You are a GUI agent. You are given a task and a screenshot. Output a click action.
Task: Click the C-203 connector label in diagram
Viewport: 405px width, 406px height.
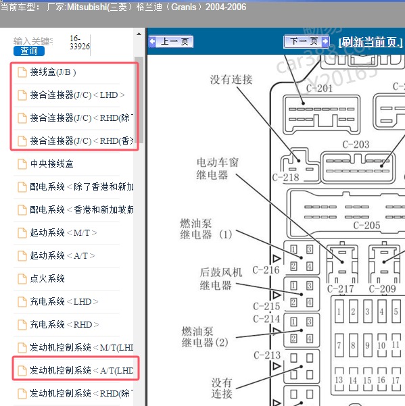356,145
